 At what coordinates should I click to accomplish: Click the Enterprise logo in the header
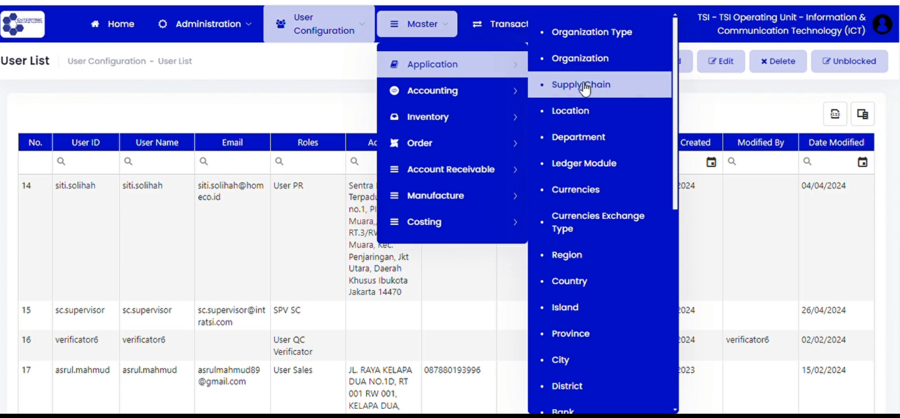pos(22,24)
